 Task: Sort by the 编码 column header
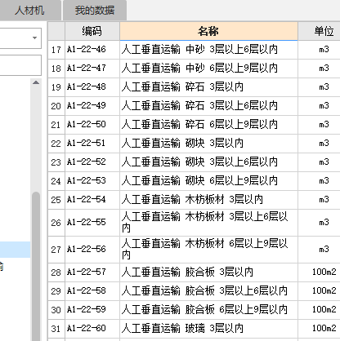click(92, 31)
